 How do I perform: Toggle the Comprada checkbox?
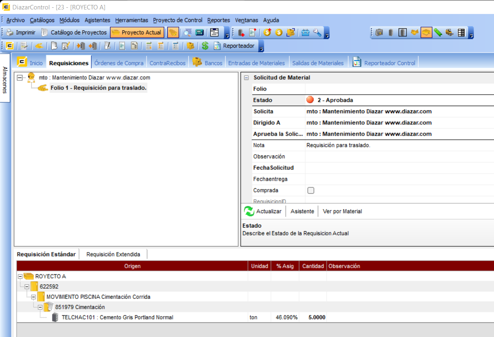(x=311, y=190)
